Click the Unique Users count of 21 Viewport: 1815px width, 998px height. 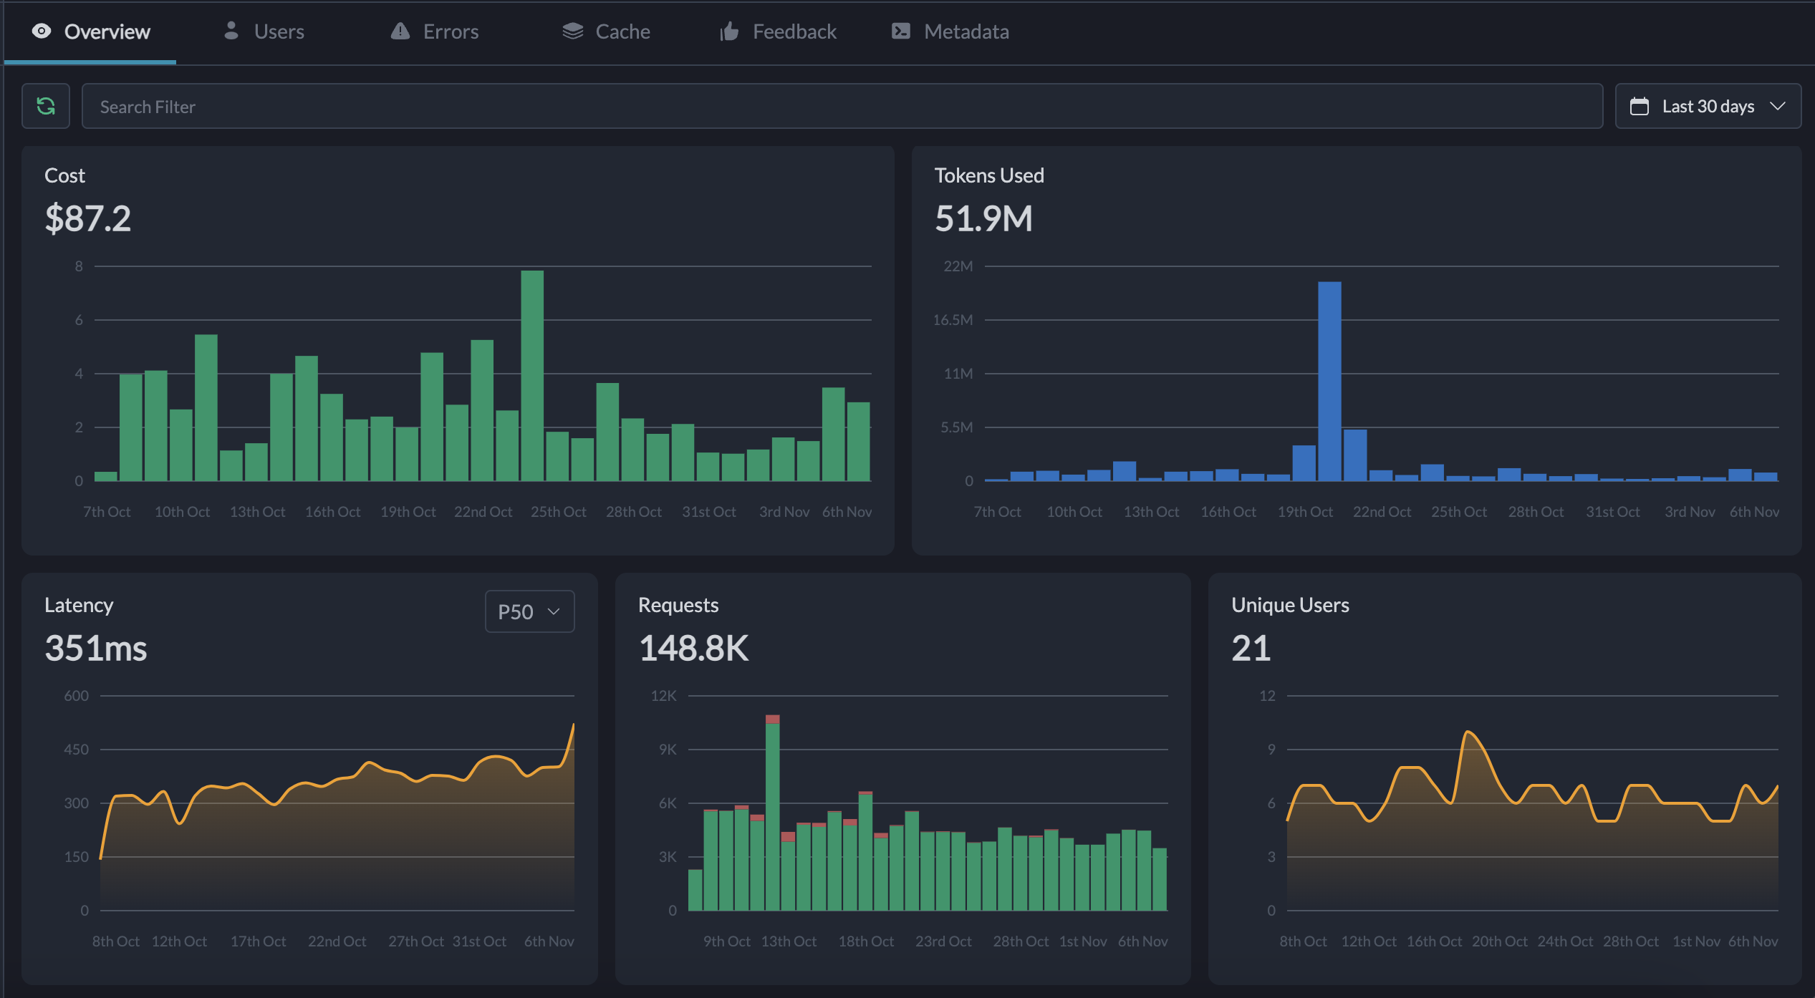click(1250, 648)
